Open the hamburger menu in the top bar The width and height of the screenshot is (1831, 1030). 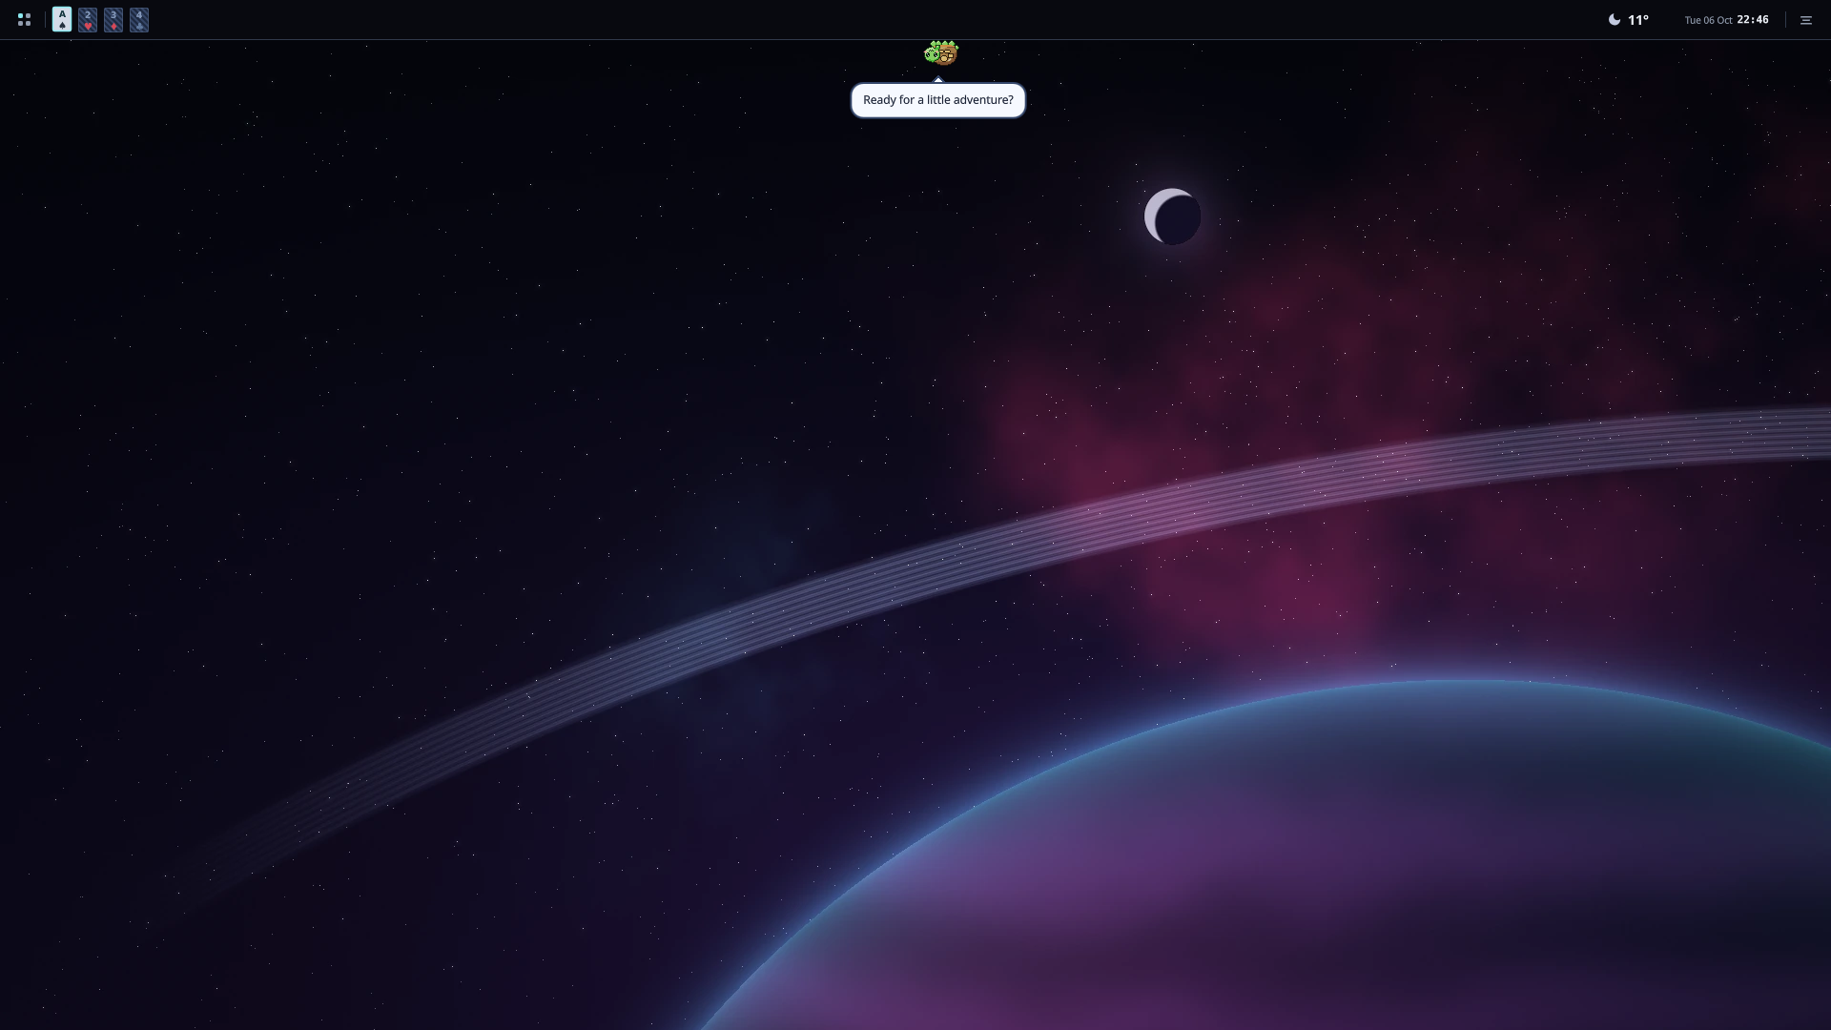point(1806,20)
